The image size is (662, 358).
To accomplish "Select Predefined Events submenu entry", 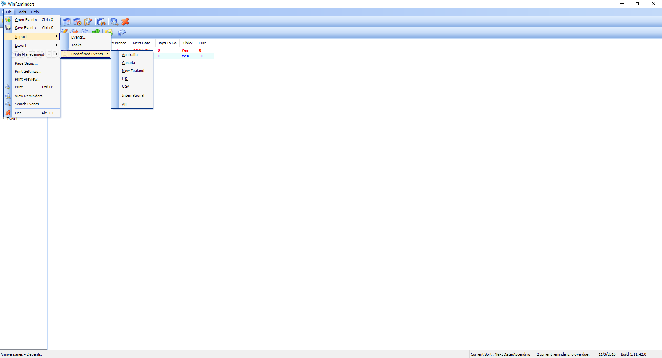I will (x=86, y=54).
